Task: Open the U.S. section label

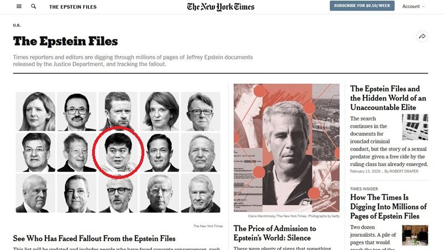Action: pos(17,25)
